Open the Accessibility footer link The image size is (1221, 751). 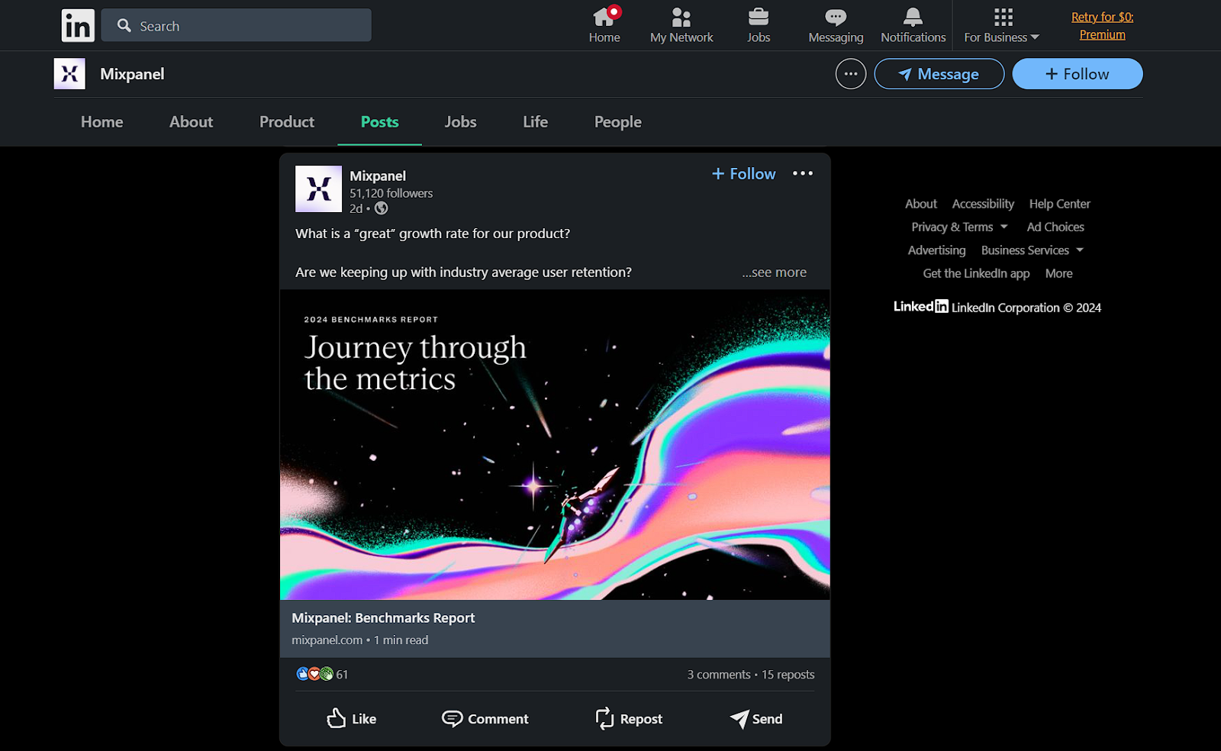click(983, 204)
